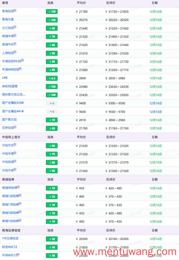Image resolution: width=179 pixels, height=260 pixels.
Task: Open the 长江铝锭 link
Action: [8, 28]
